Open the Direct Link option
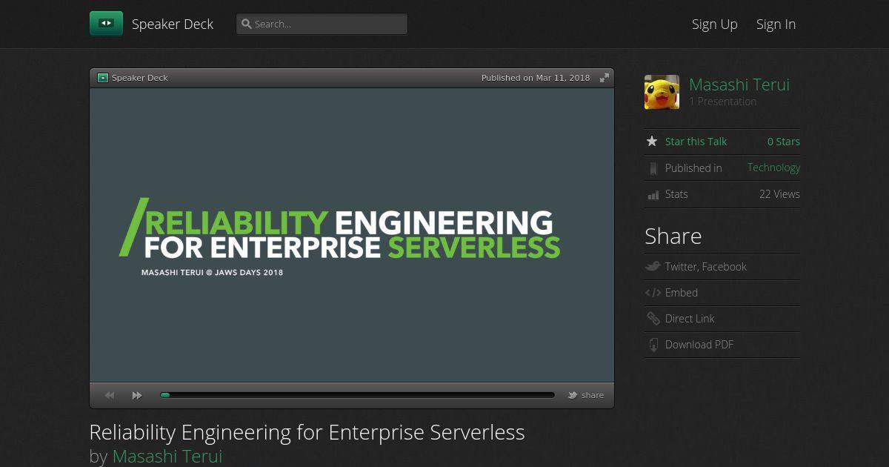889x467 pixels. [x=690, y=319]
